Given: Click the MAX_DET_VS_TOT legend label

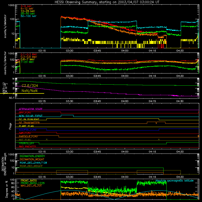Looking at the screenshot, I should point(31,186).
